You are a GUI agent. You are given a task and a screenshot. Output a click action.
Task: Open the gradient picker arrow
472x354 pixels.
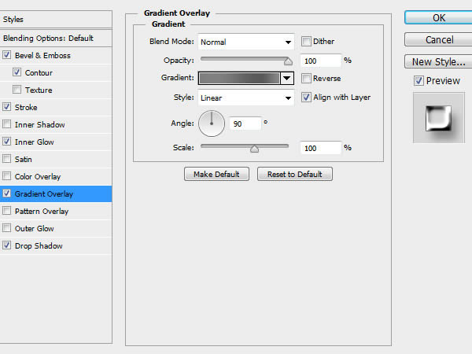pyautogui.click(x=287, y=78)
